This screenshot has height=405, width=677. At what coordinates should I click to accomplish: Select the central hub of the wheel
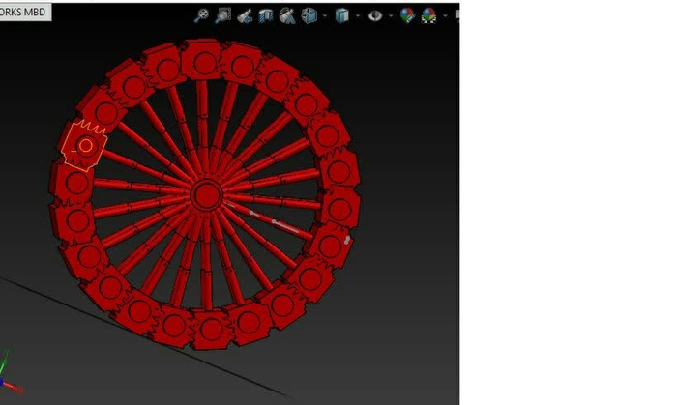[x=205, y=196]
